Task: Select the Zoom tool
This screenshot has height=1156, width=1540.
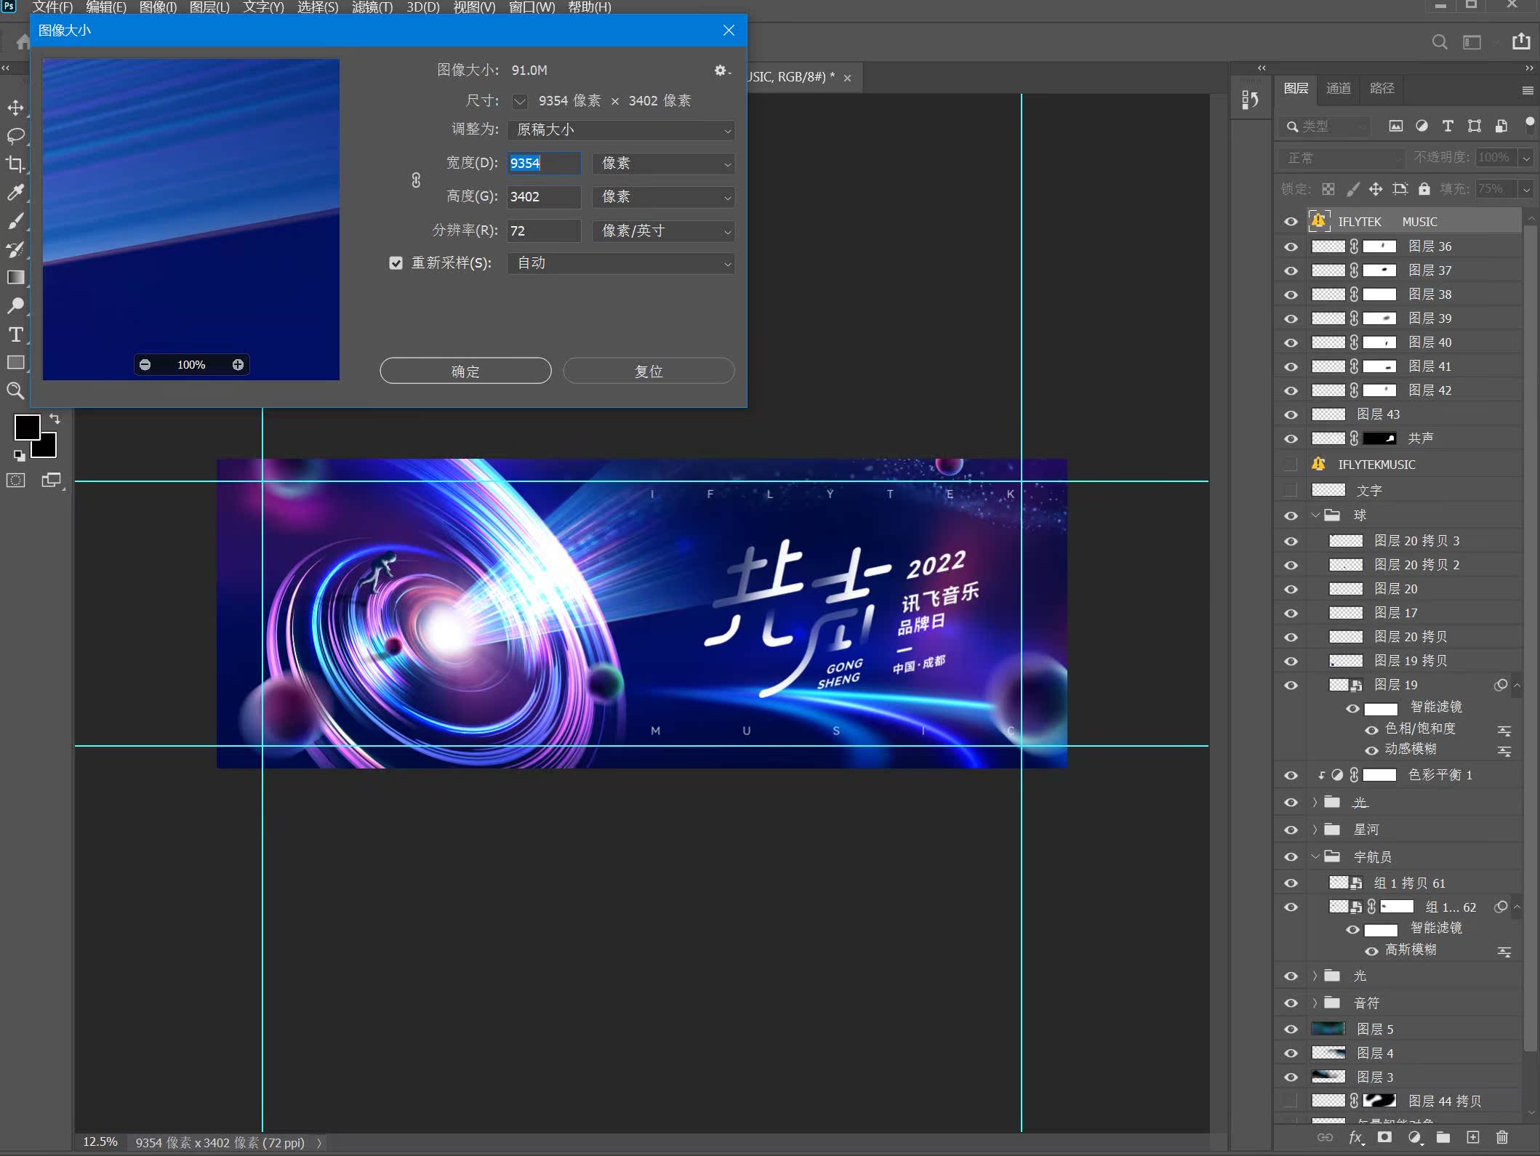Action: (x=15, y=391)
